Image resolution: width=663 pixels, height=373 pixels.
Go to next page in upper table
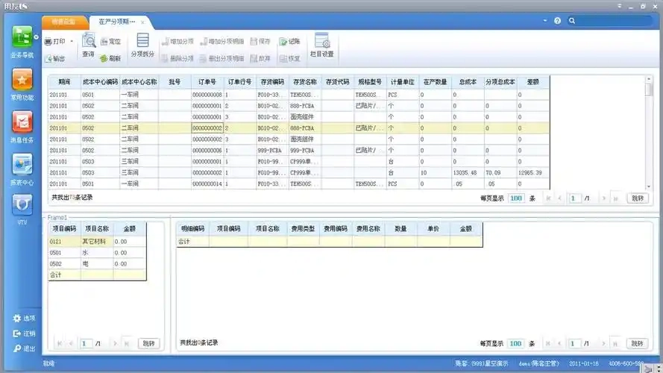click(604, 198)
